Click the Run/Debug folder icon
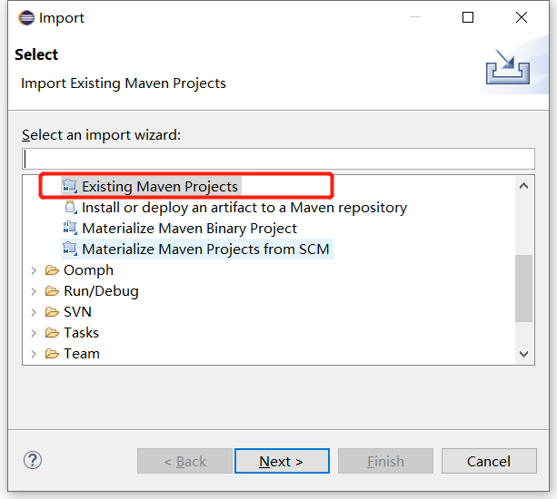 52,291
